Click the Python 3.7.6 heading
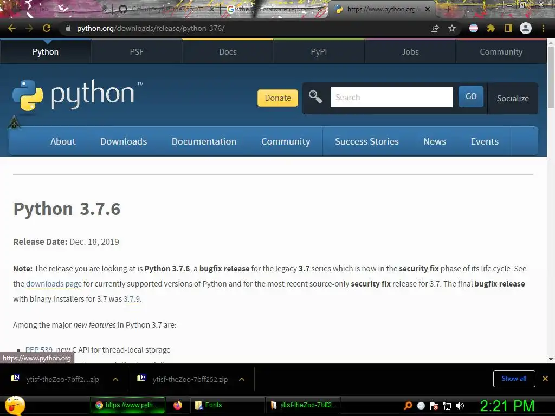This screenshot has height=416, width=555. 67,209
